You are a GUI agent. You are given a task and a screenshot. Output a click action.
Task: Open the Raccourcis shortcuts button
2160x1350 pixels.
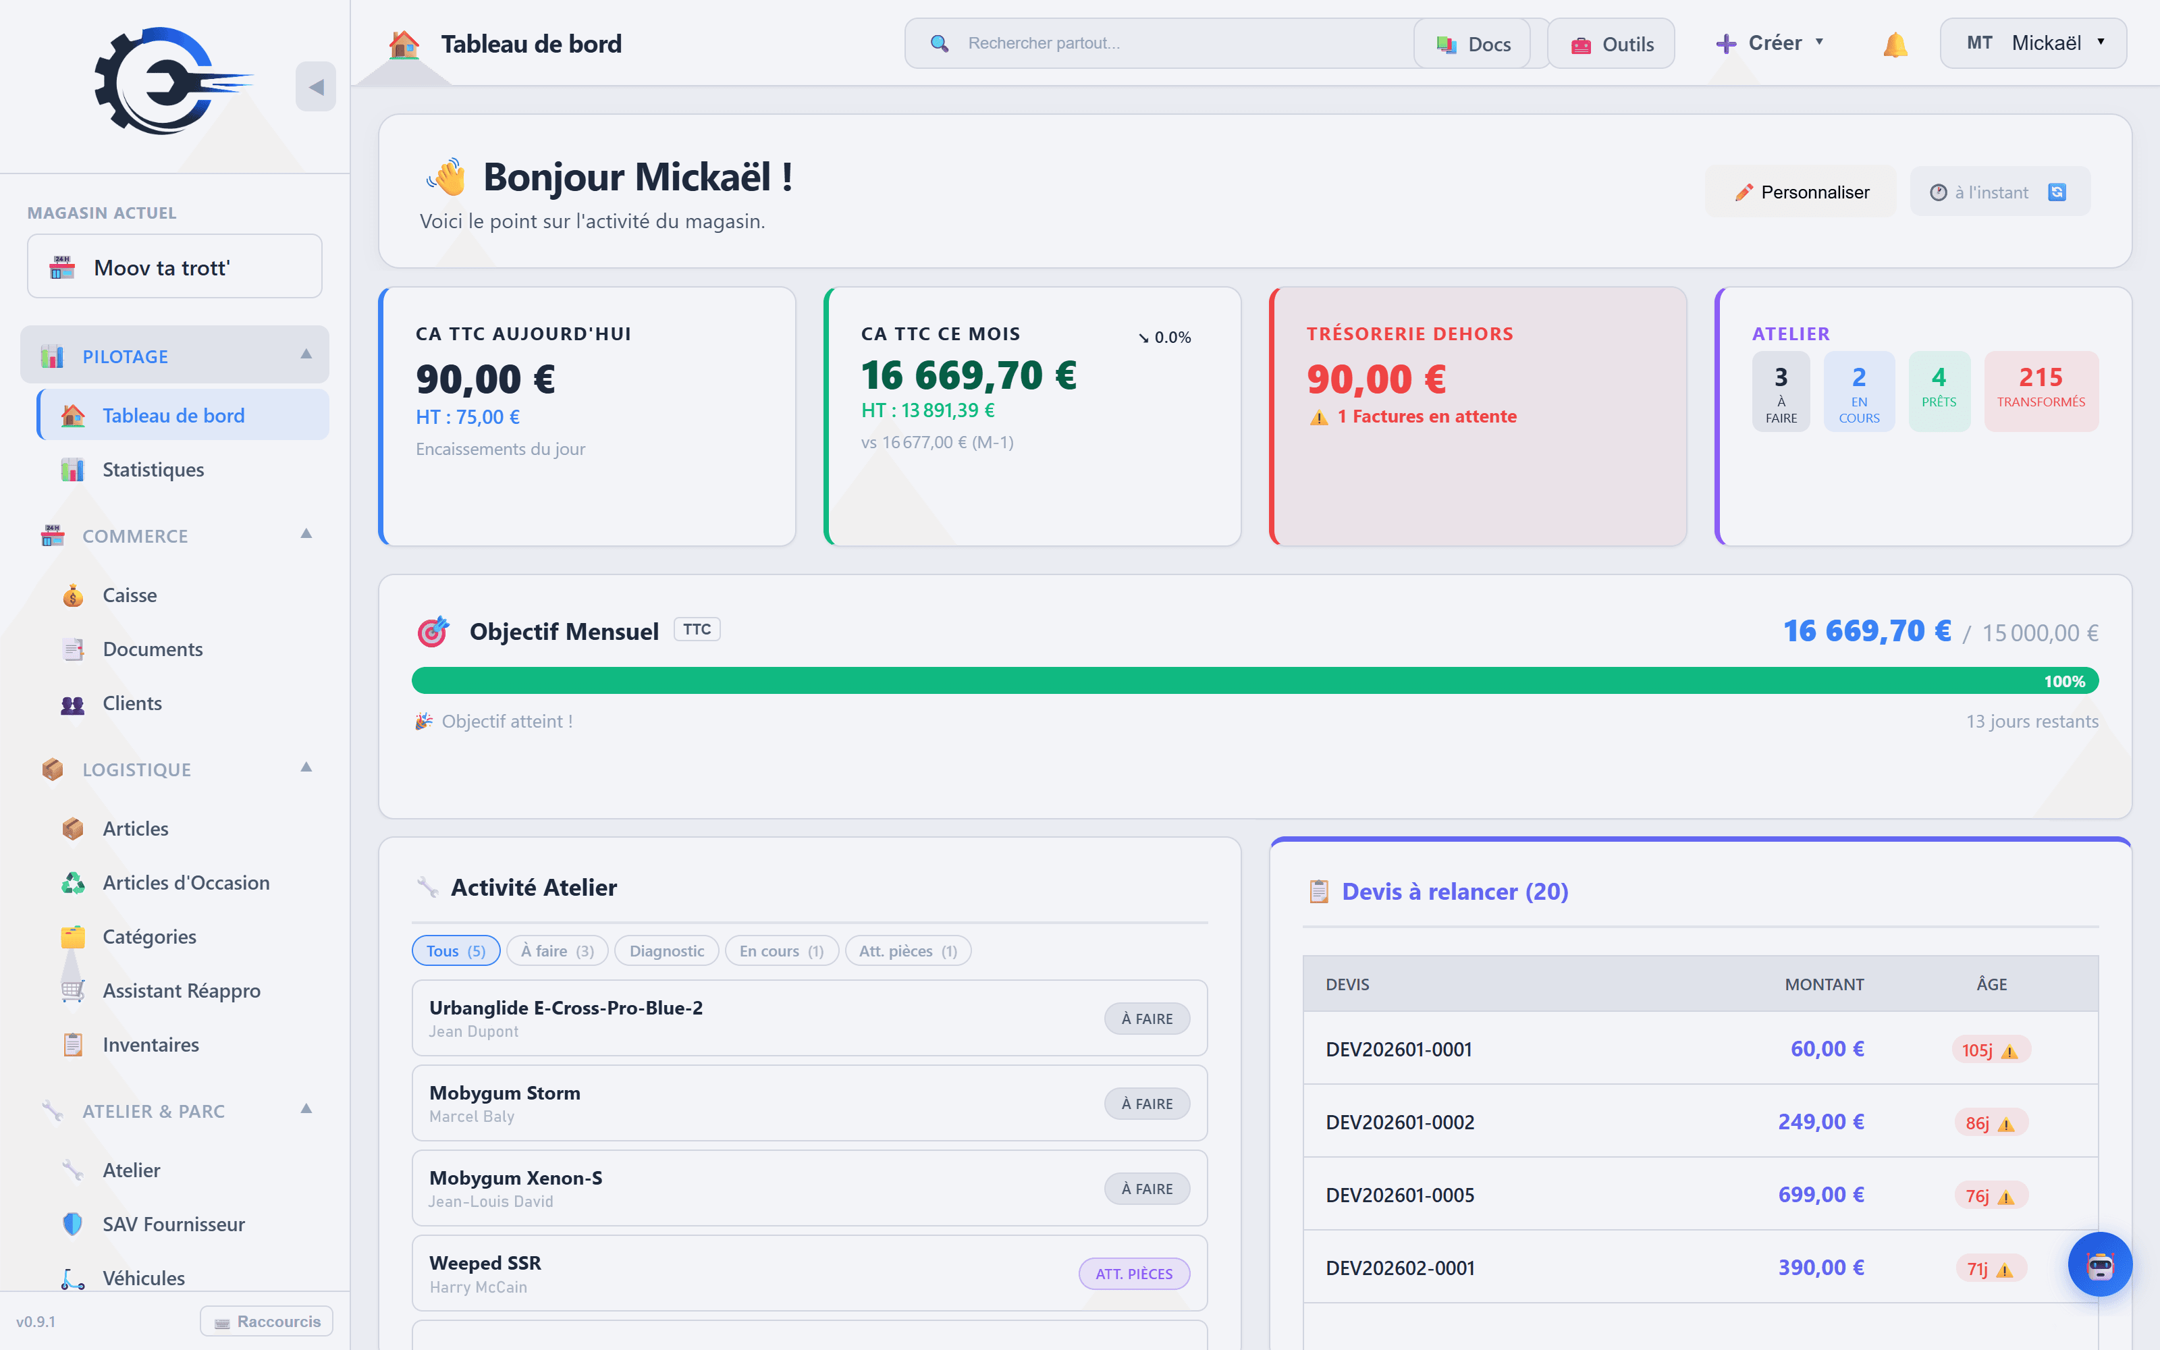tap(267, 1322)
